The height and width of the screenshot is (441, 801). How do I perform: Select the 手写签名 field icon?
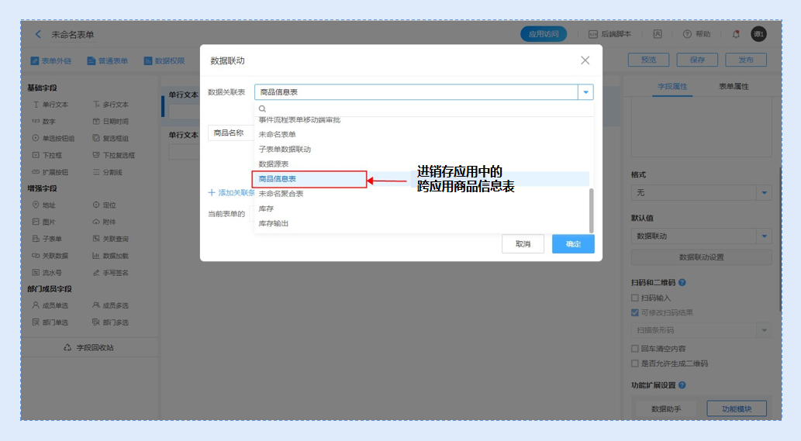pyautogui.click(x=96, y=273)
